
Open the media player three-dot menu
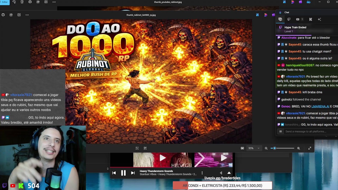pos(202,173)
